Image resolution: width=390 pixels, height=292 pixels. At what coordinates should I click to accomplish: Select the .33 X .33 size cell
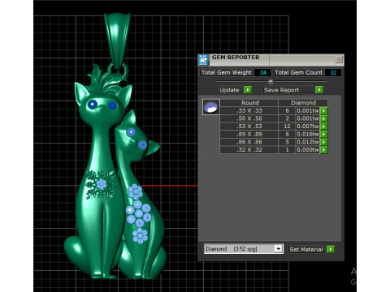(249, 110)
